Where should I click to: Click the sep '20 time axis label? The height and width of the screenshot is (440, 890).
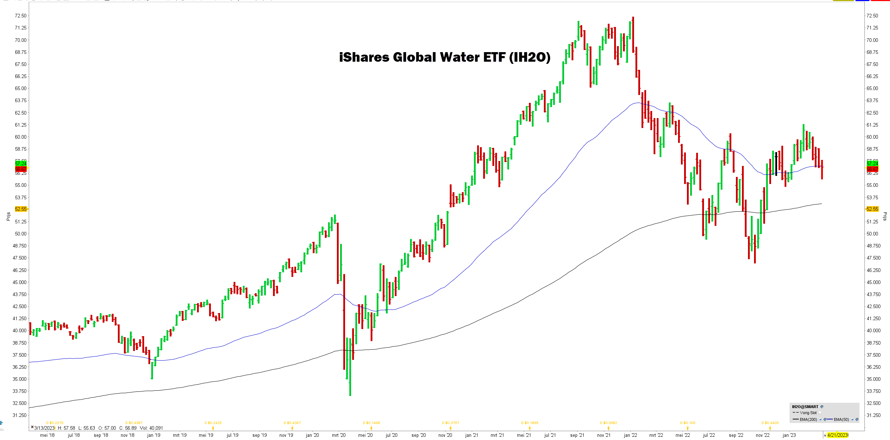point(419,435)
